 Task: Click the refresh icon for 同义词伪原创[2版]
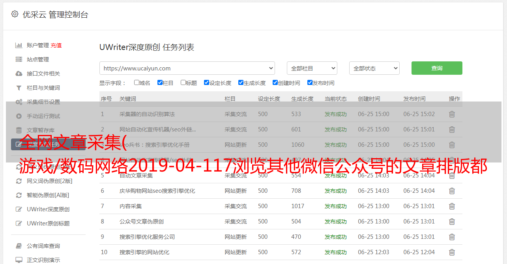tap(19, 181)
